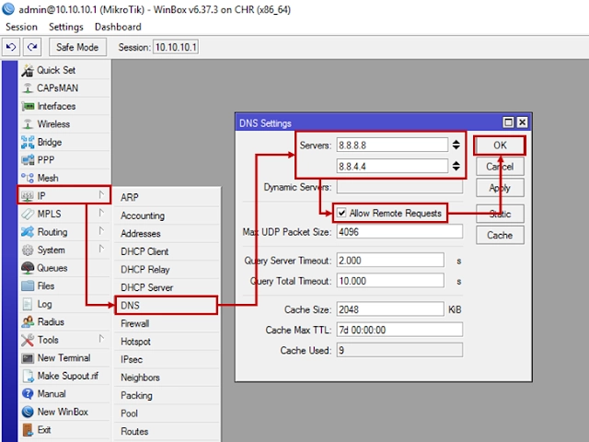Open the DNS Cache button
589x442 pixels.
500,235
